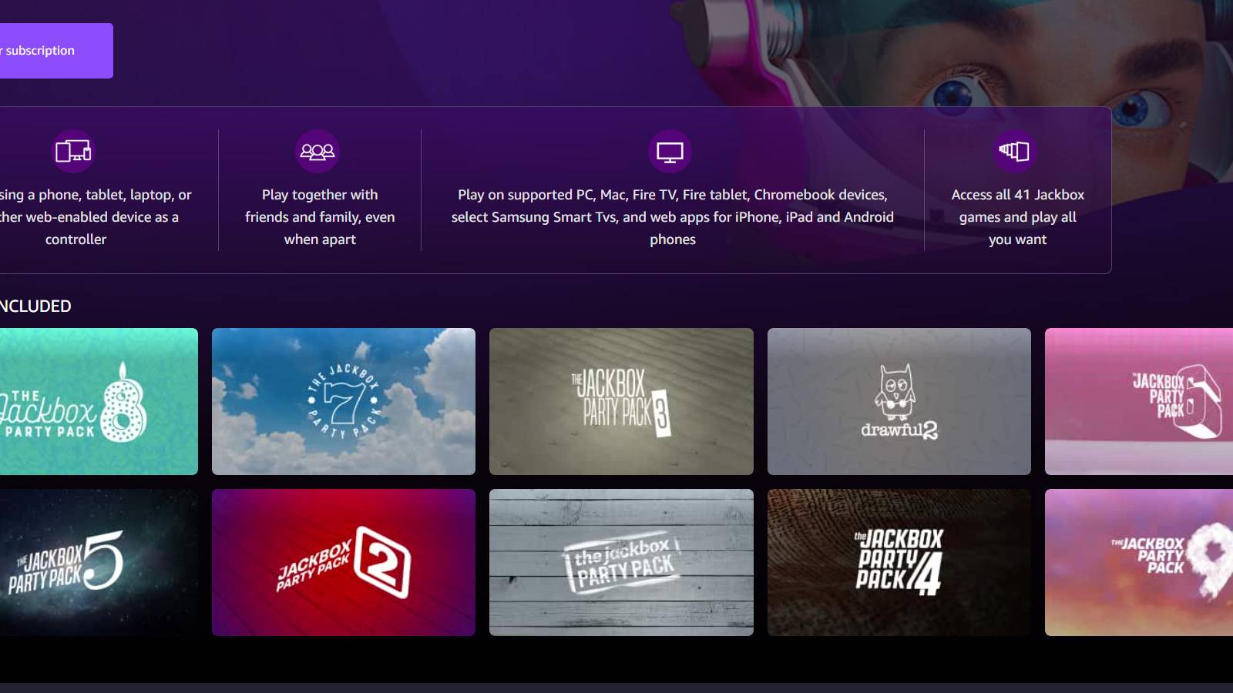
Task: Click the monitor screen icon
Action: click(x=670, y=152)
